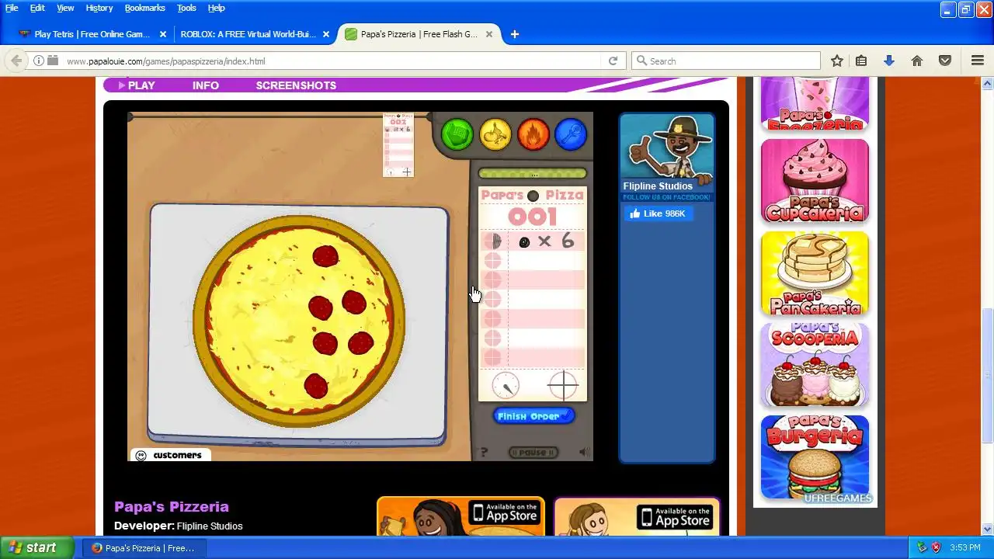
Task: Click the system tray clock 3:53 PM
Action: pyautogui.click(x=965, y=547)
